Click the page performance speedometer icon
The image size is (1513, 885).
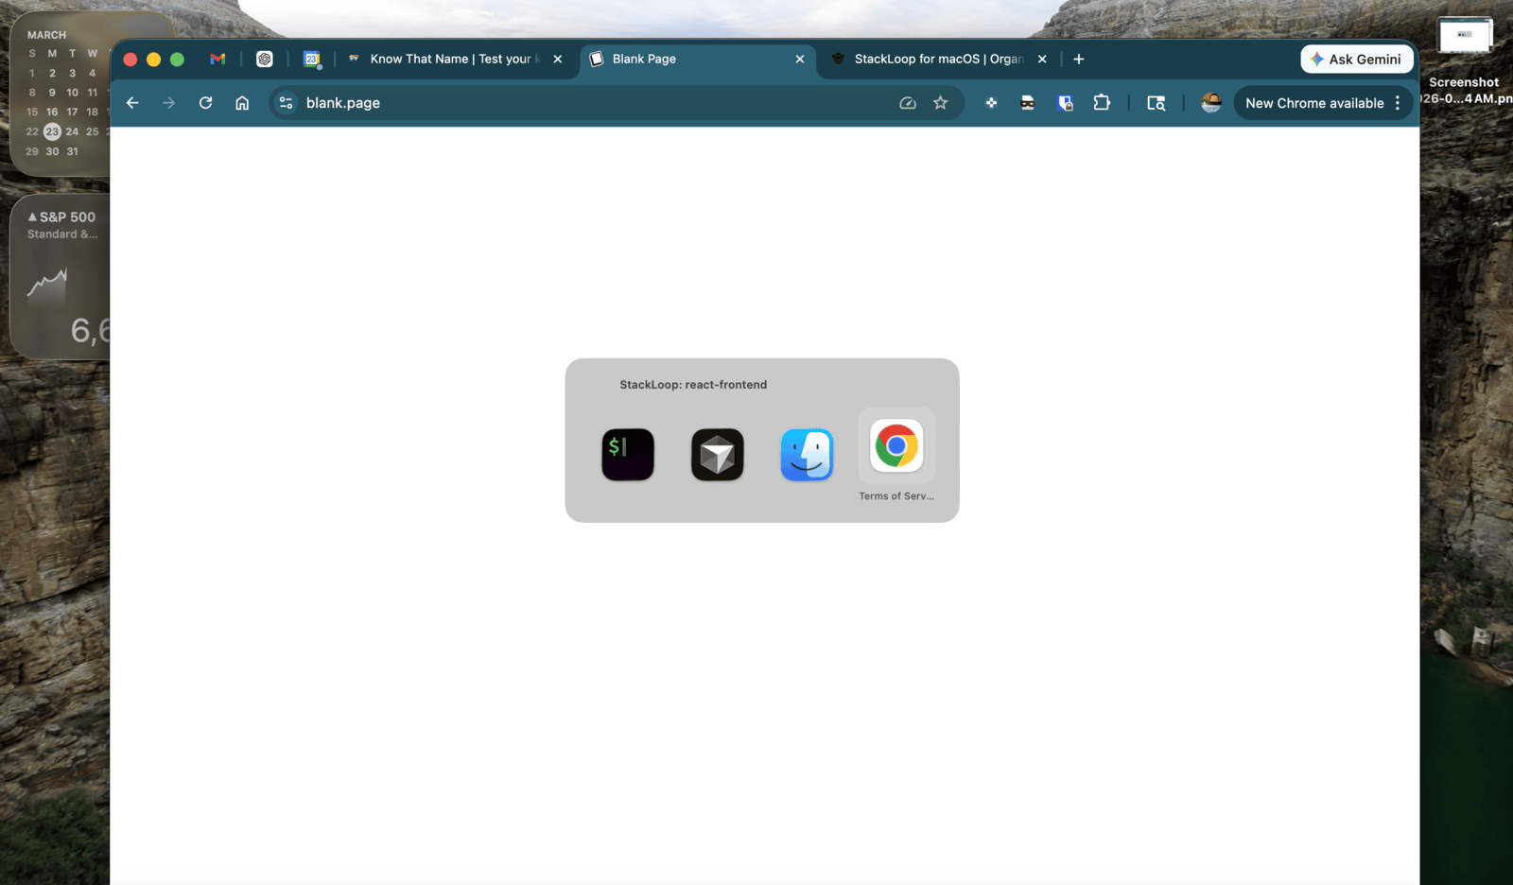(x=907, y=103)
